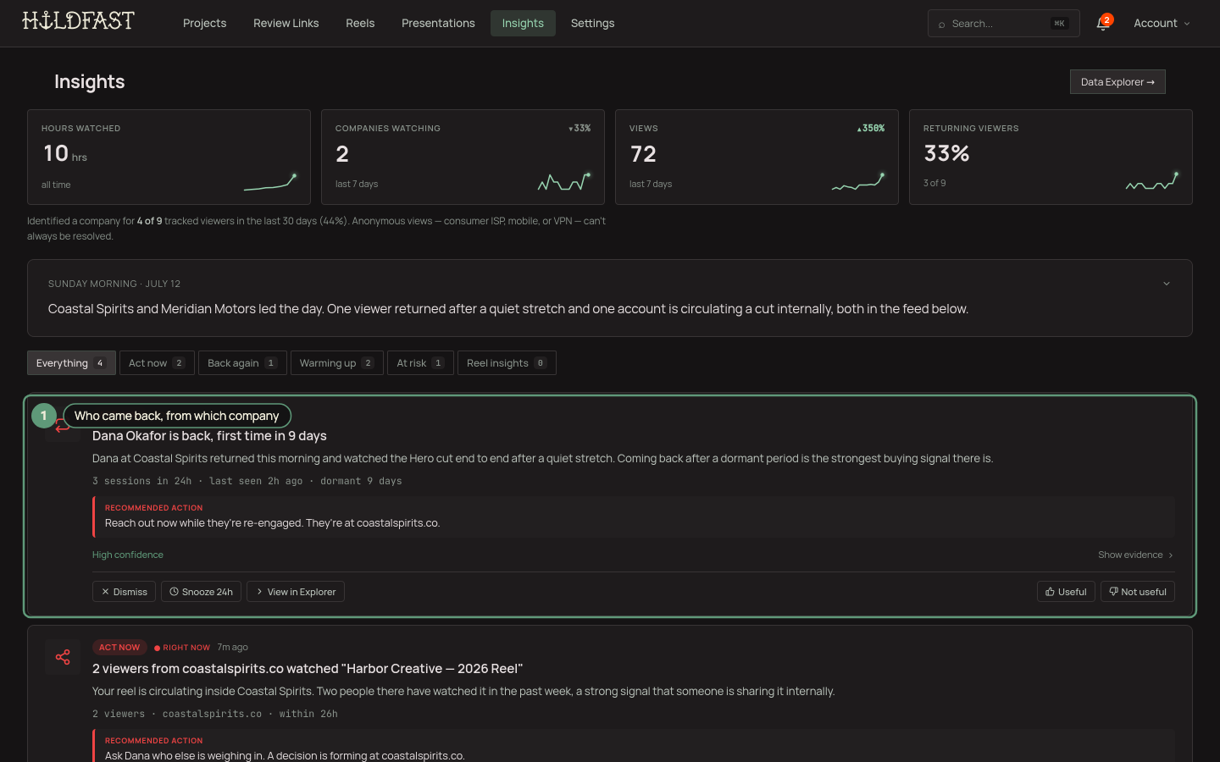This screenshot has width=1220, height=762.
Task: Click the 350% views increase indicator
Action: pos(870,129)
